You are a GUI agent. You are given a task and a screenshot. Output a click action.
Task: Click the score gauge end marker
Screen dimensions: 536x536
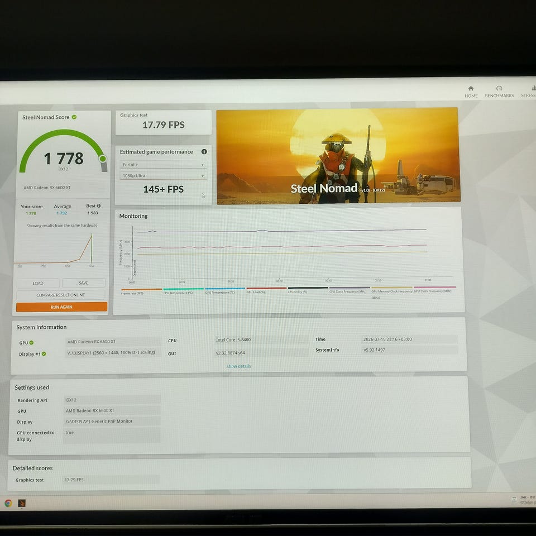(x=103, y=159)
